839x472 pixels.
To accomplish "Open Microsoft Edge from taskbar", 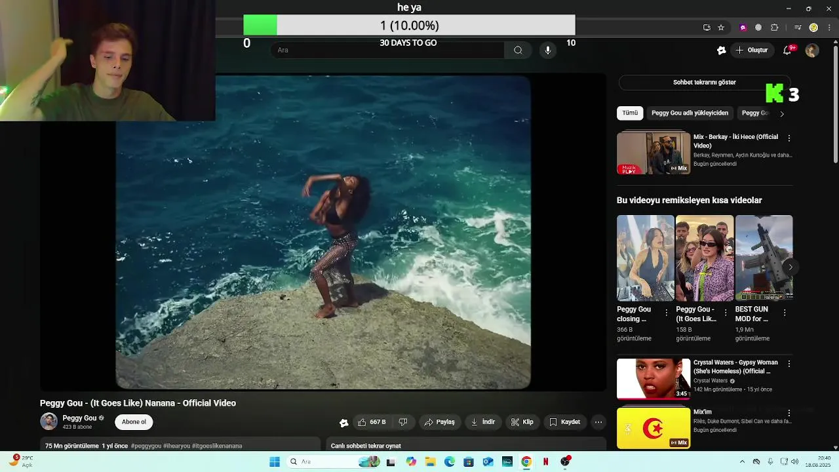I will coord(450,462).
